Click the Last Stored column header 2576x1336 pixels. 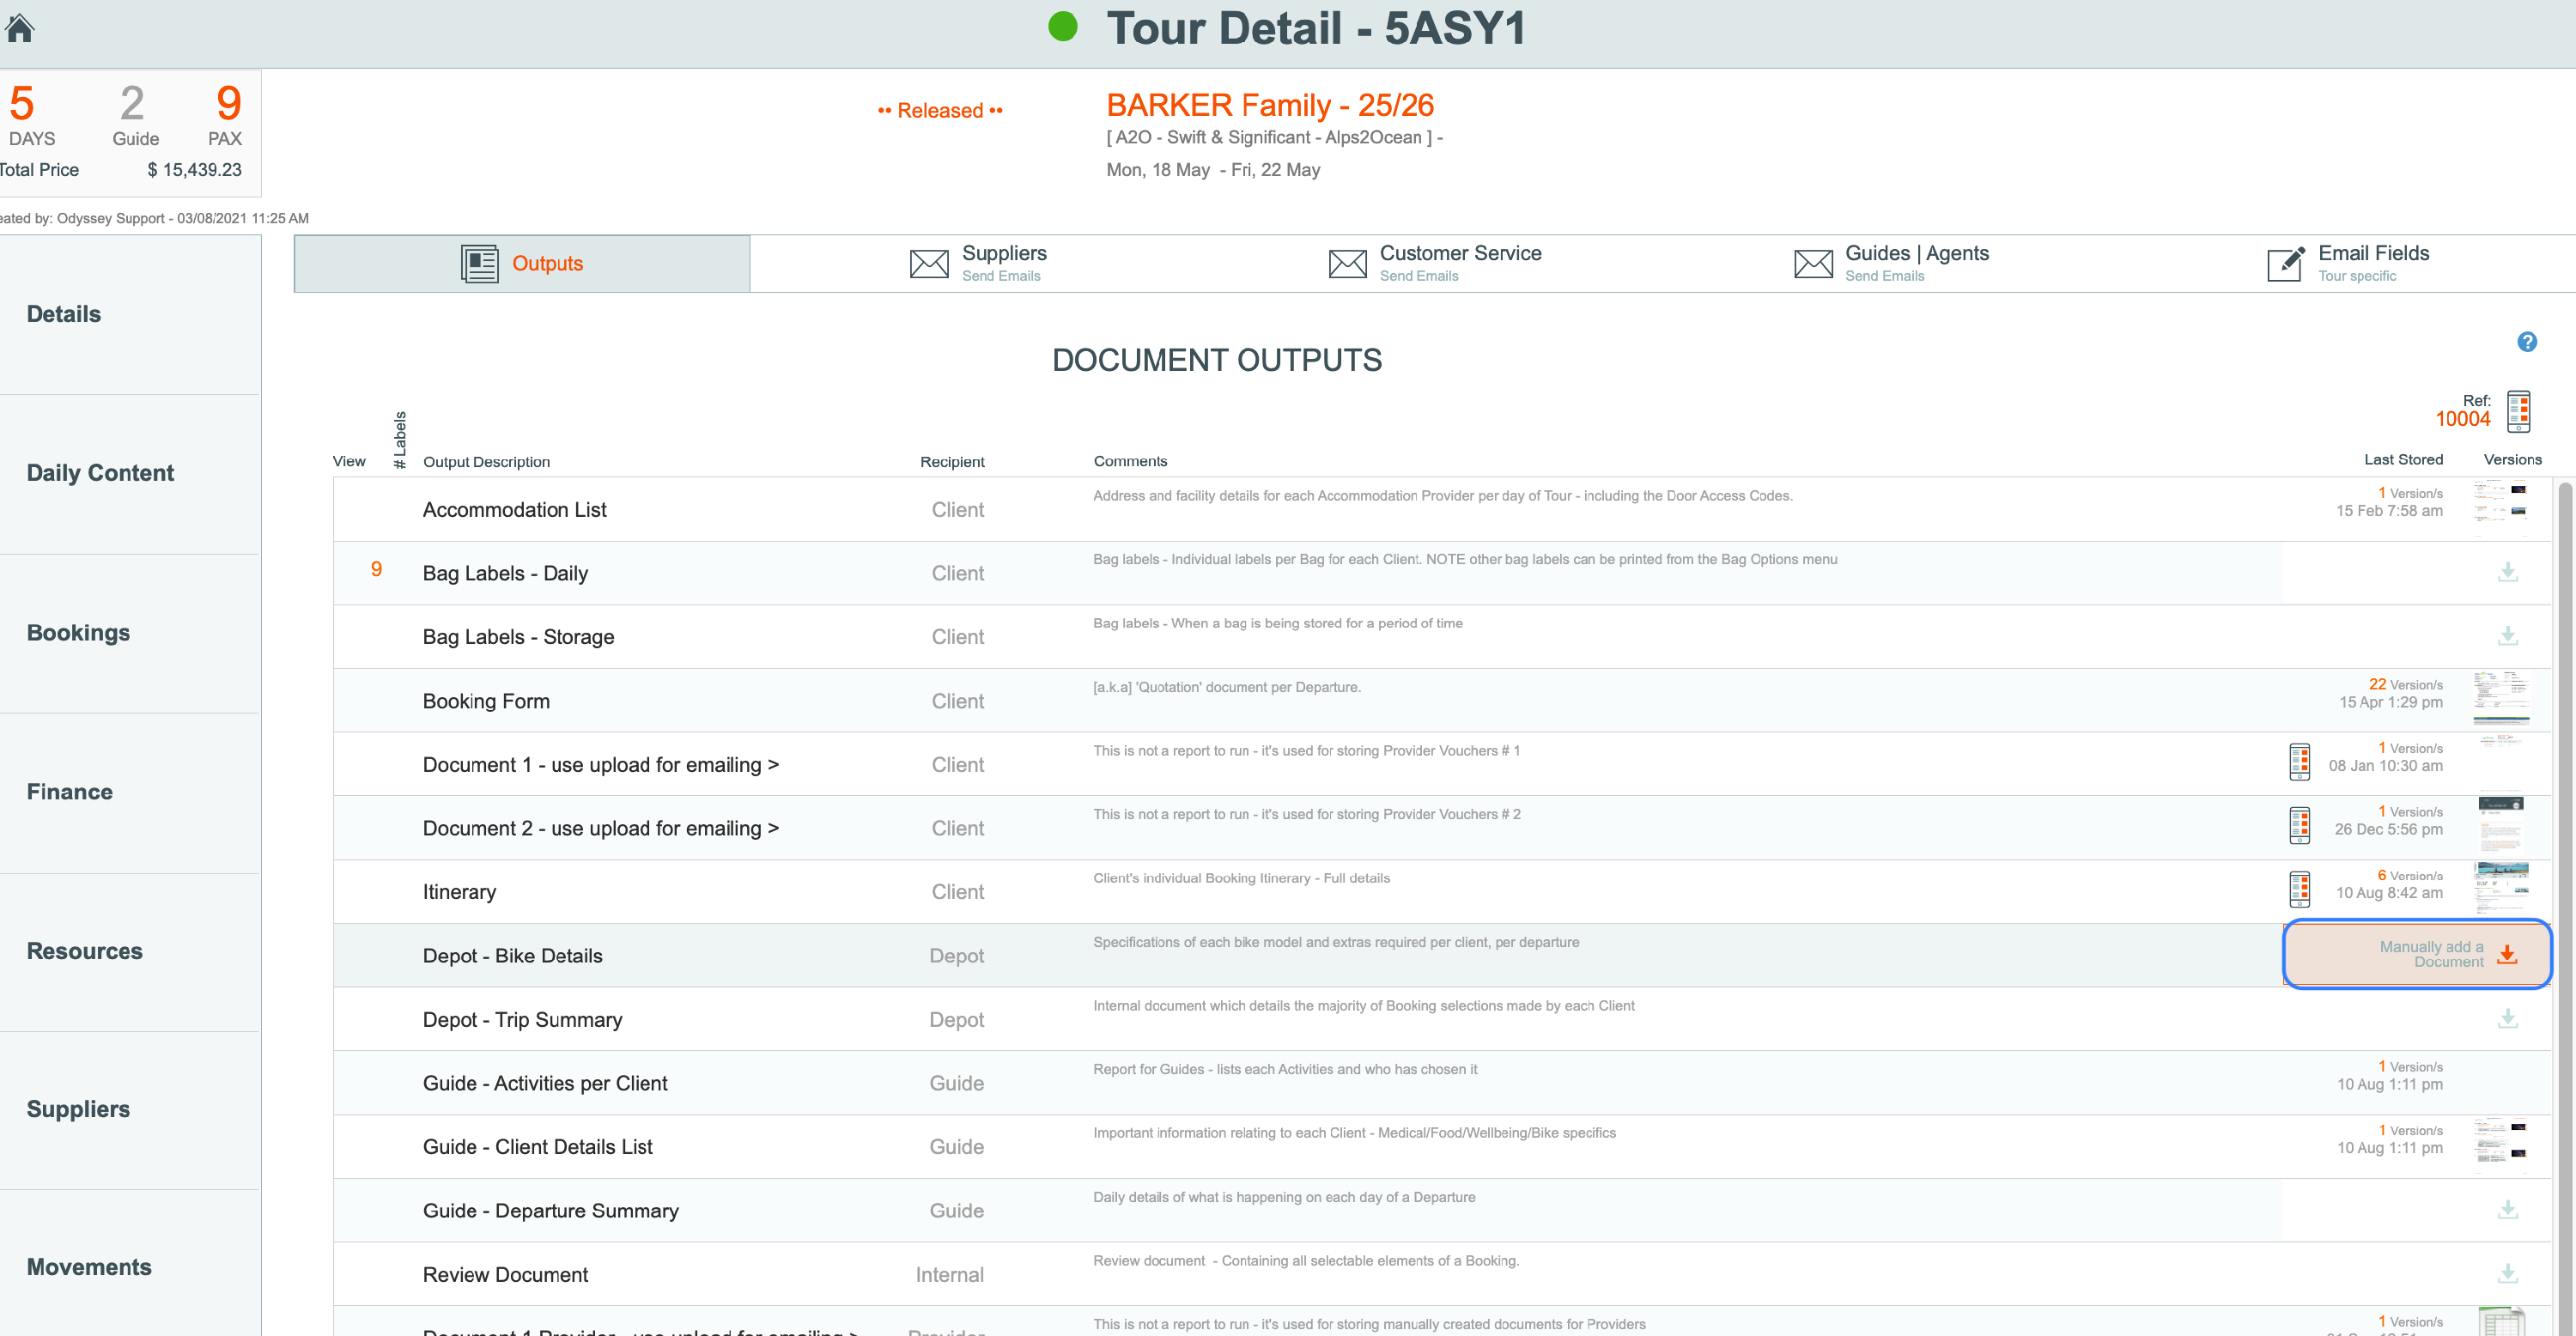tap(2403, 460)
